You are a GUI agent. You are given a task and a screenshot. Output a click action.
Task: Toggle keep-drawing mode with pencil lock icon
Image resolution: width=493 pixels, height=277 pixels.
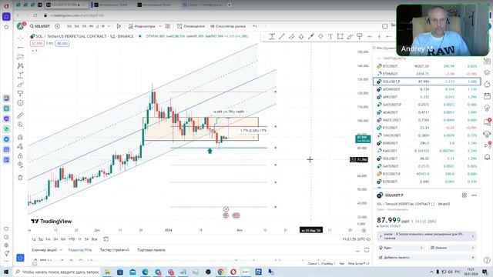pyautogui.click(x=21, y=147)
